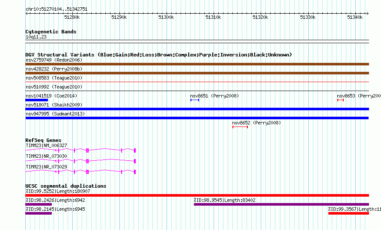This screenshot has width=381, height=230.
Task: Open the nsv510992 (Teague2010) variant label
Action: point(54,87)
